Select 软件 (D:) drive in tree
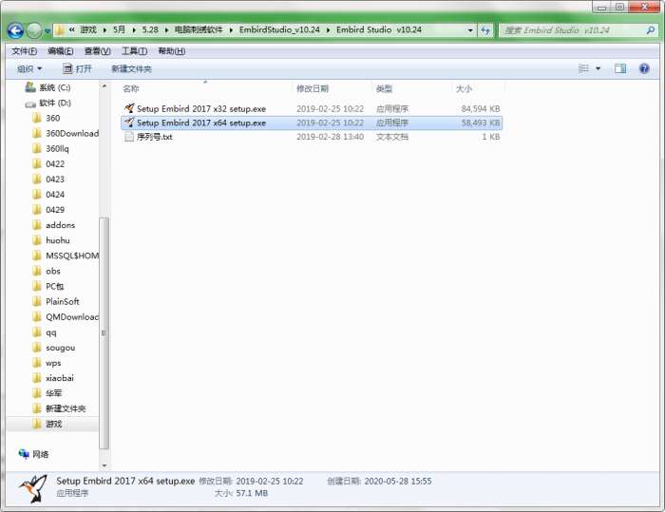Viewport: 665px width, 512px height. point(47,103)
